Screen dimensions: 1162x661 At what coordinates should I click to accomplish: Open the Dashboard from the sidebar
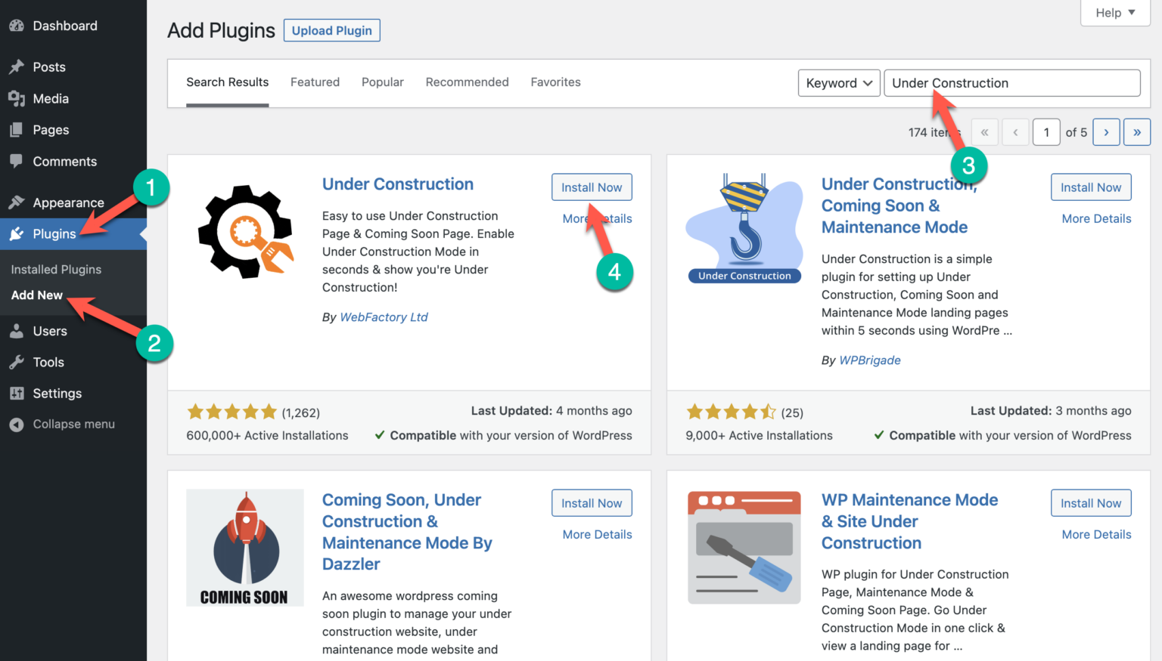[17, 25]
